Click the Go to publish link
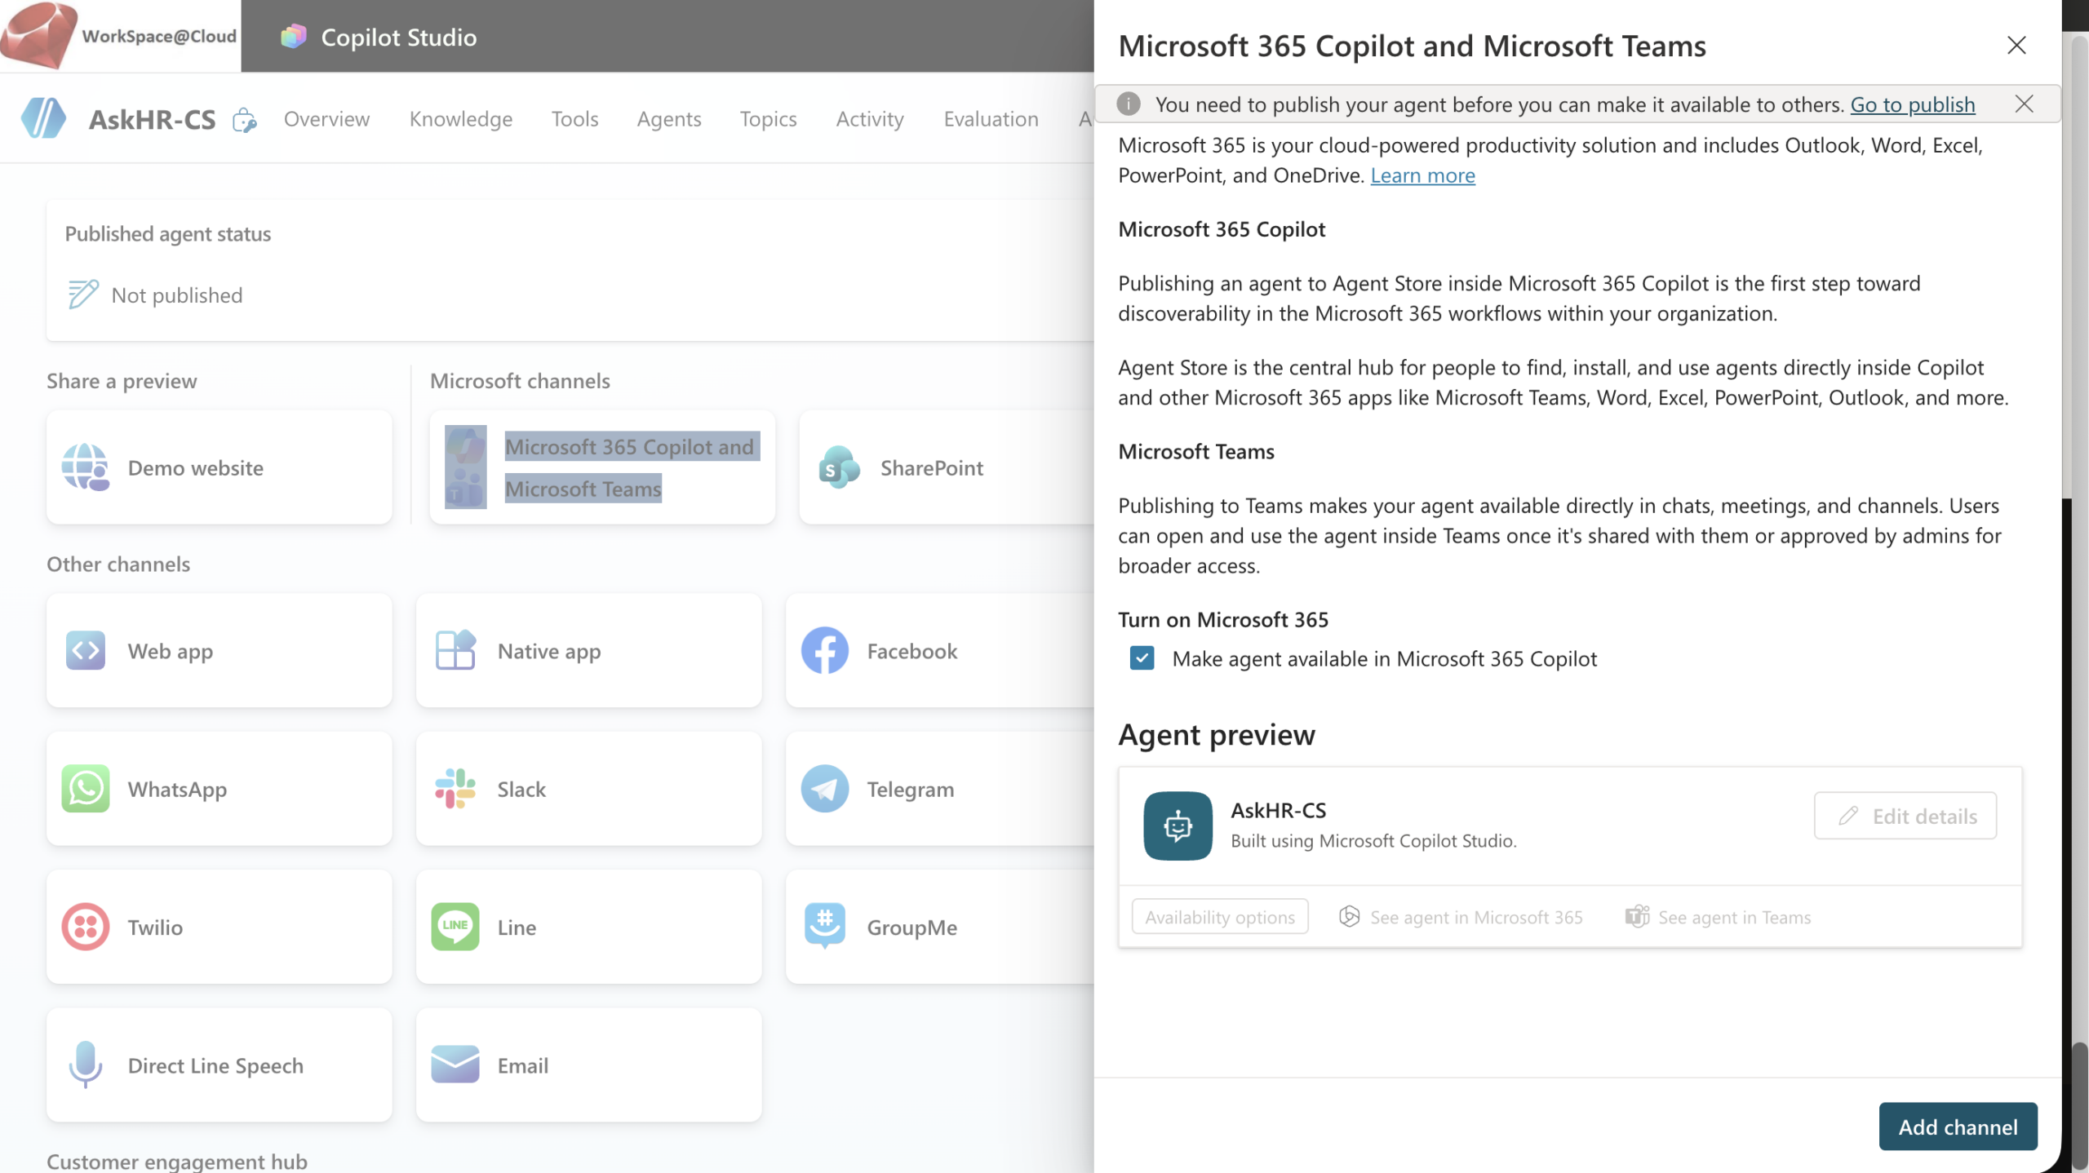 [x=1914, y=104]
